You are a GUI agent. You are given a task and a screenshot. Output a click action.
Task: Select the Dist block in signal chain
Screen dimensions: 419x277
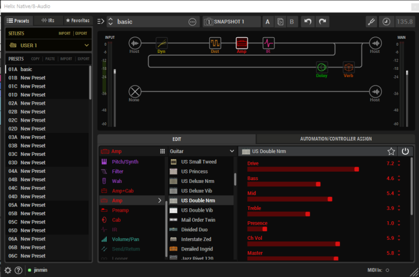coord(215,43)
